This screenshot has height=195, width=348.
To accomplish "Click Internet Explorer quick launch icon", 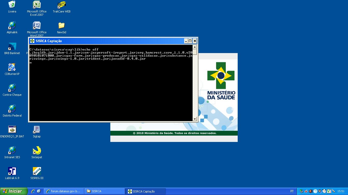I will point(33,191).
